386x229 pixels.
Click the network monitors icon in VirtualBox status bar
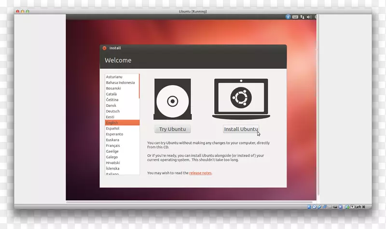pyautogui.click(x=325, y=207)
